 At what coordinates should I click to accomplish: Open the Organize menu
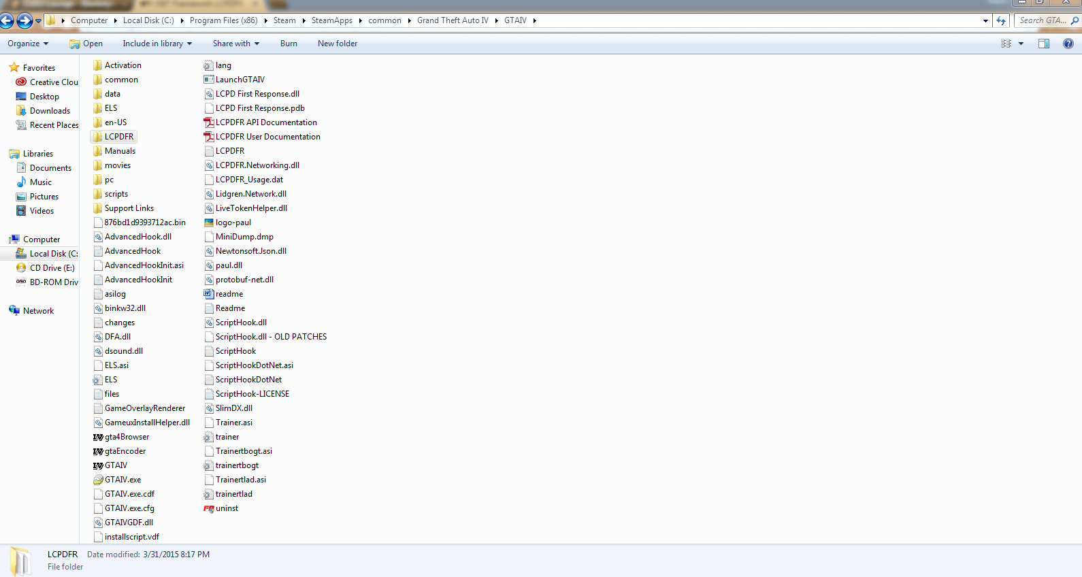[x=28, y=44]
